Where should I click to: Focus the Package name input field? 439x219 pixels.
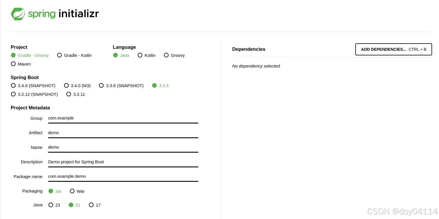(123, 177)
